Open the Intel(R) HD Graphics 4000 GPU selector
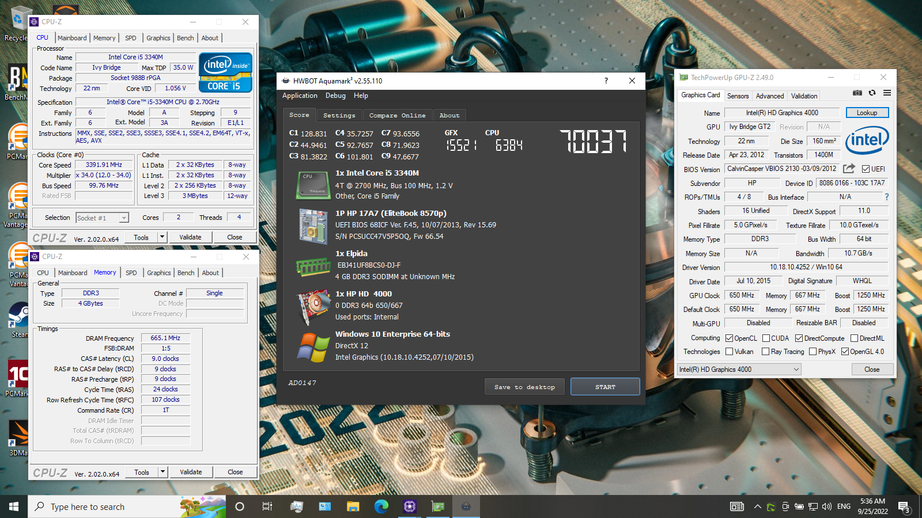This screenshot has height=518, width=922. tap(739, 370)
